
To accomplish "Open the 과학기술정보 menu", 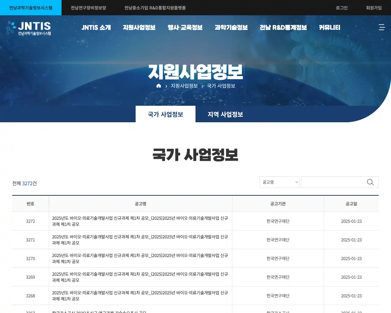I will click(231, 27).
